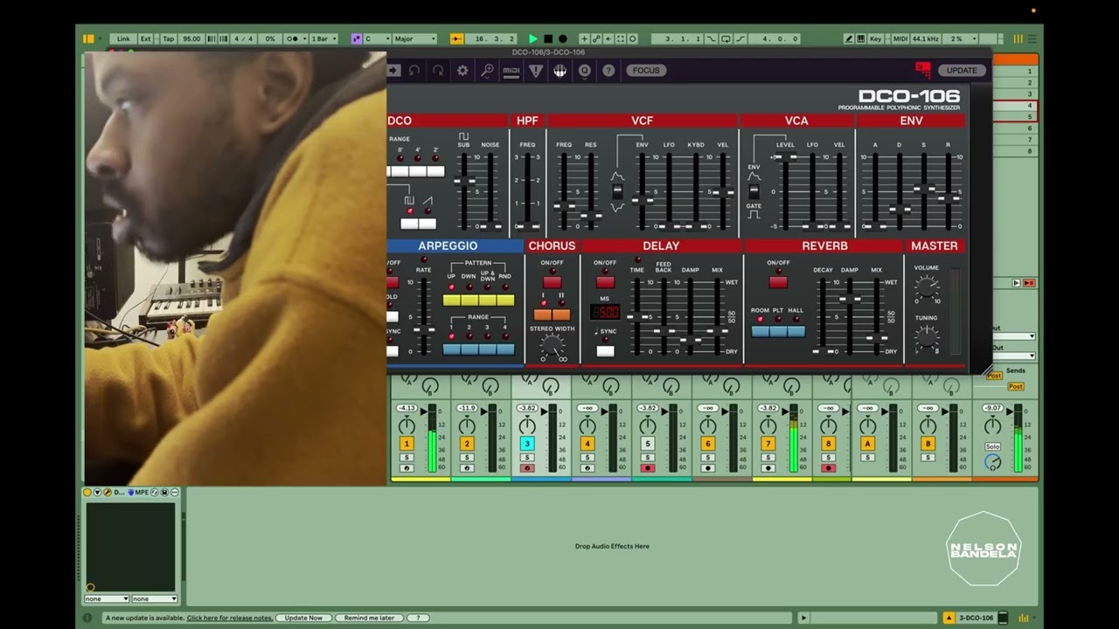
Task: Adjust the master track pan knob
Action: click(x=992, y=425)
